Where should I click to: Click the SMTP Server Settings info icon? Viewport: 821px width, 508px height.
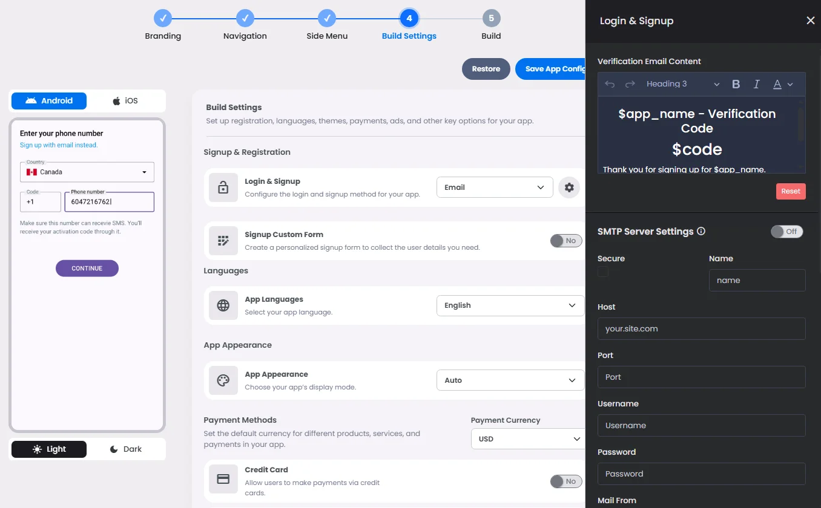pos(701,232)
